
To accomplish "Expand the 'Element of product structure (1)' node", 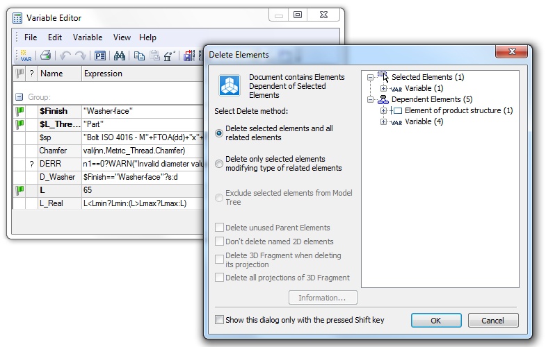I will tap(384, 110).
